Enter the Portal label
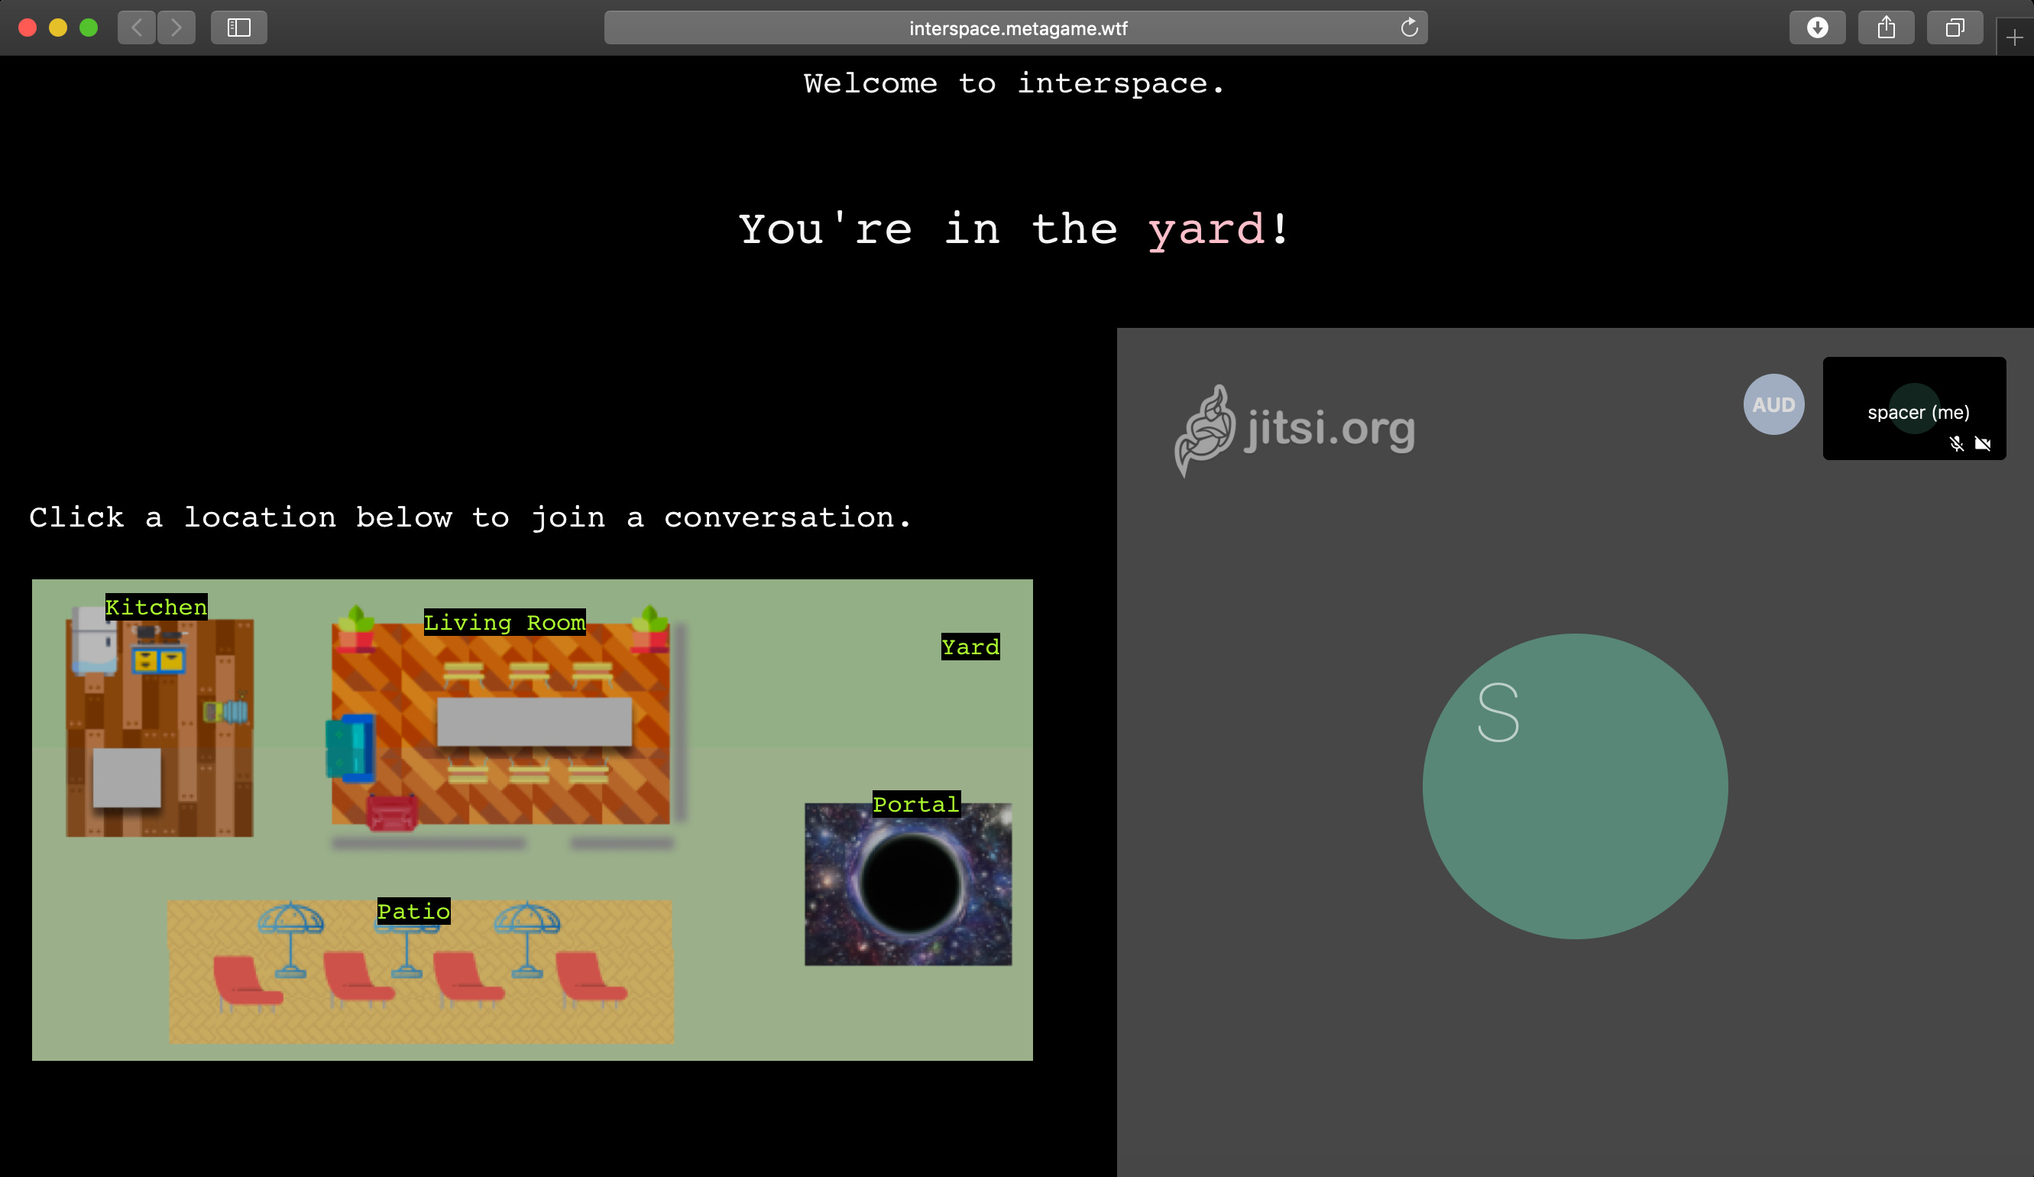Image resolution: width=2034 pixels, height=1177 pixels. tap(916, 803)
